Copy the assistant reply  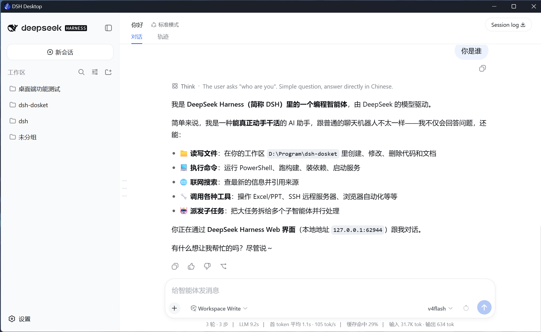(175, 266)
